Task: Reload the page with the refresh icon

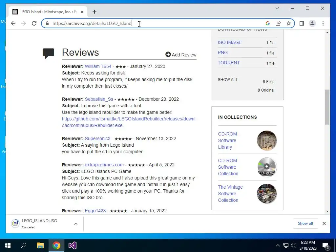Action: click(x=34, y=23)
